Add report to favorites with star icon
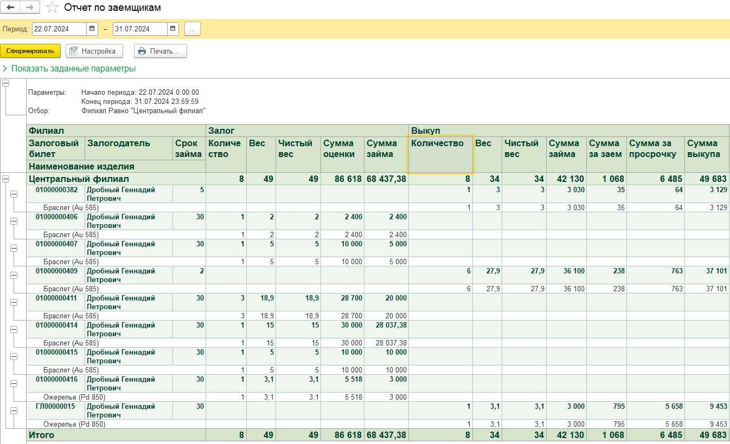This screenshot has height=444, width=730. click(52, 8)
